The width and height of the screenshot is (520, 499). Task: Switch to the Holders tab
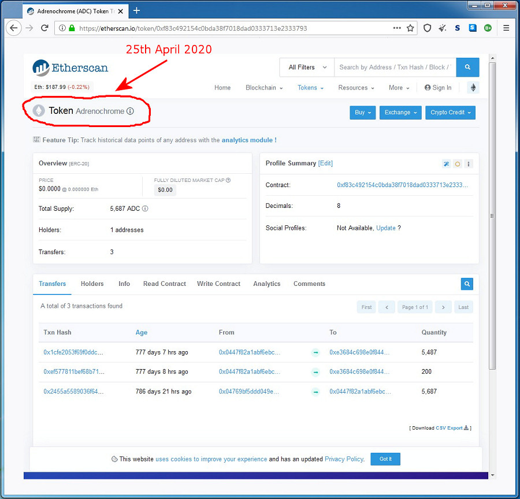[x=92, y=284]
